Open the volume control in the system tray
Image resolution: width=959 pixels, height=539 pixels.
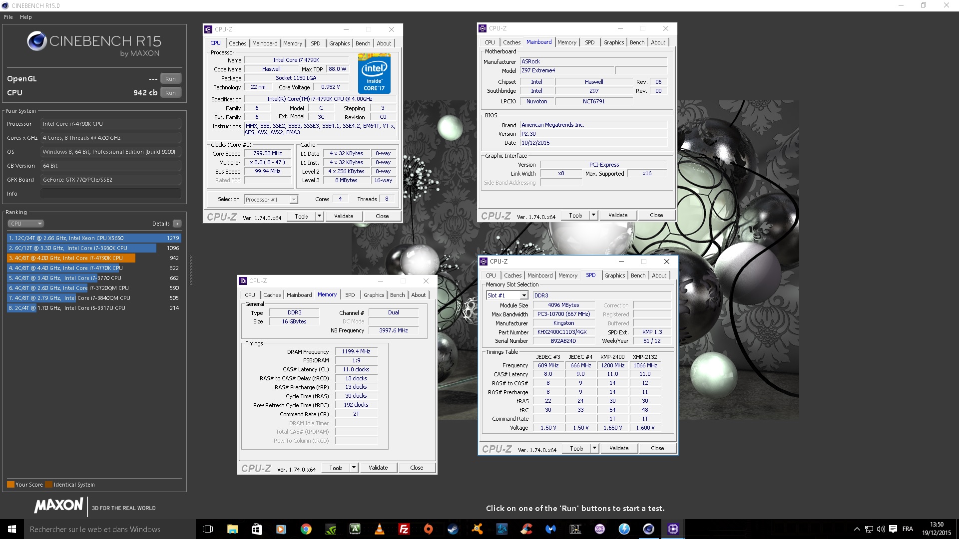881,529
